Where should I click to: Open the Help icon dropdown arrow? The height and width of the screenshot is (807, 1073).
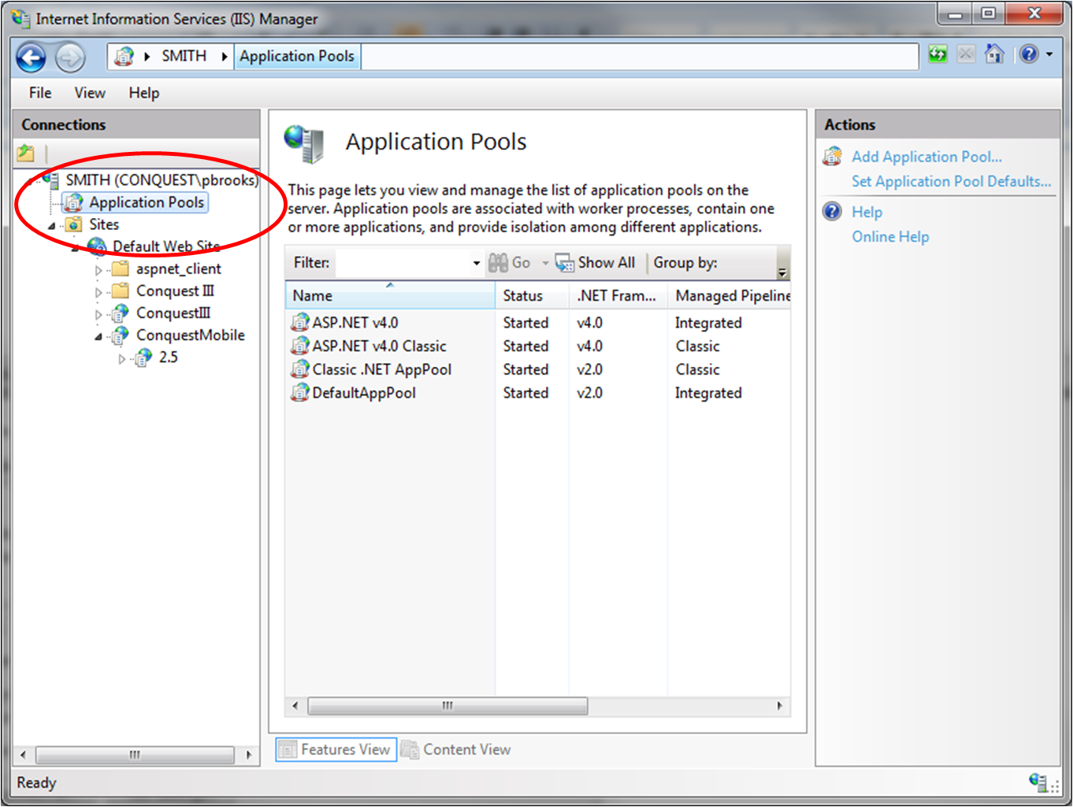1049,54
